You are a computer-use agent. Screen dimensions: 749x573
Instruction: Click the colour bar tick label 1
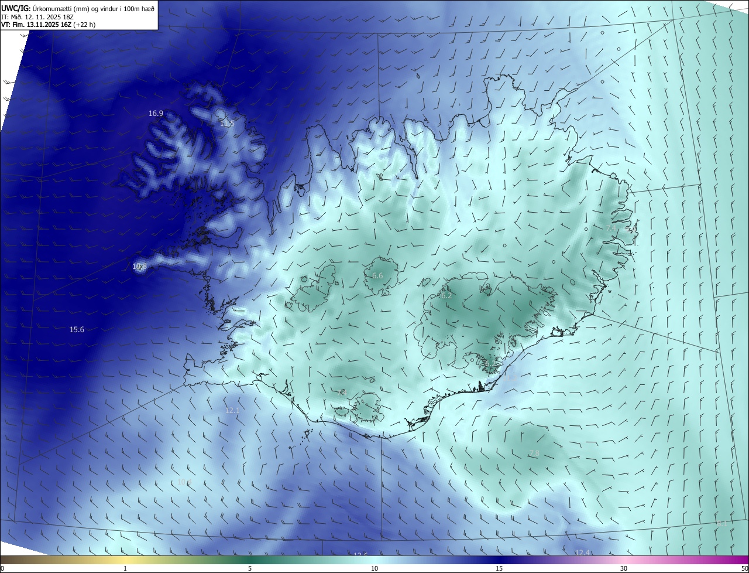click(x=125, y=568)
